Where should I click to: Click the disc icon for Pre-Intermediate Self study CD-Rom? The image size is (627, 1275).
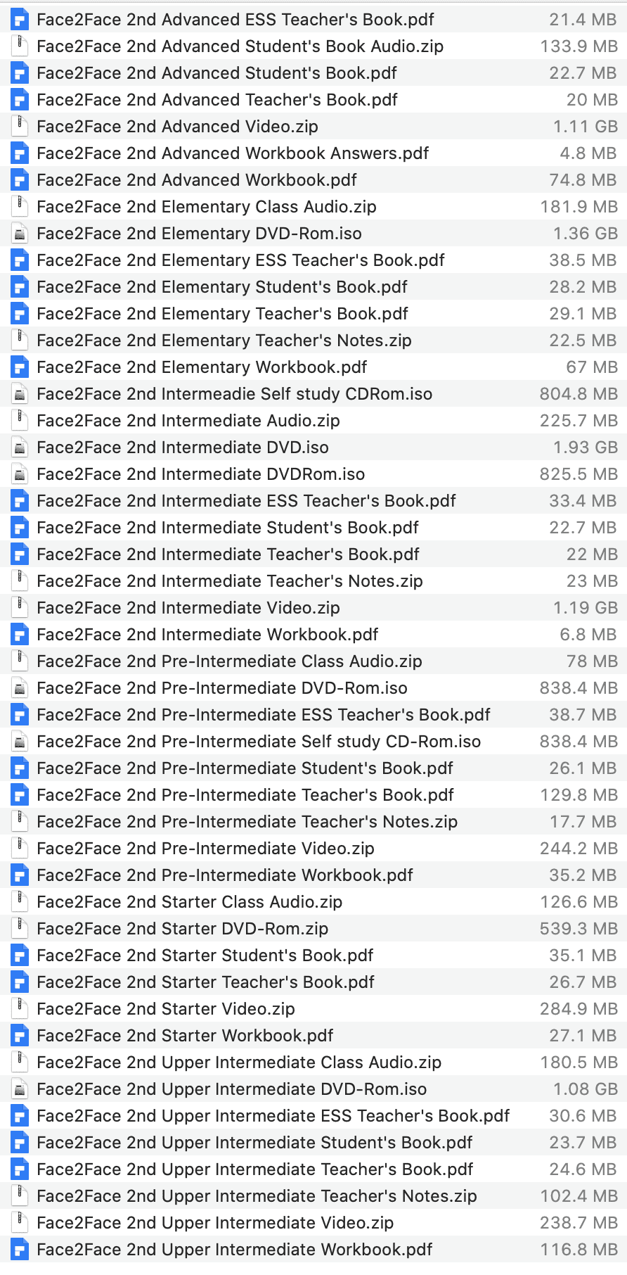click(x=19, y=741)
